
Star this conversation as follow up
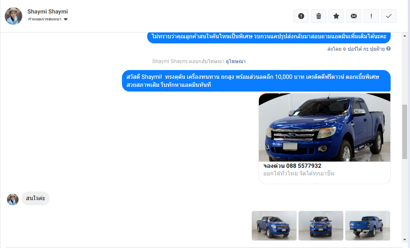[336, 16]
